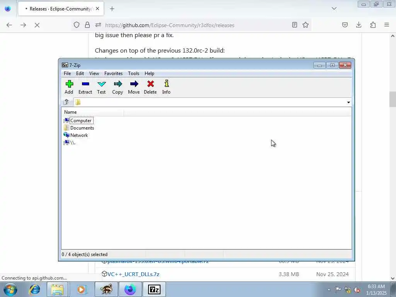The width and height of the screenshot is (396, 297).
Task: Click the Info toolbar icon in 7-Zip
Action: pos(166,87)
